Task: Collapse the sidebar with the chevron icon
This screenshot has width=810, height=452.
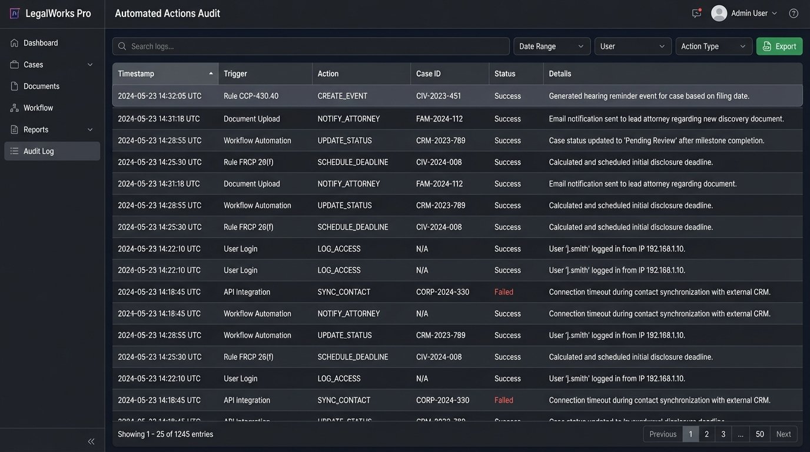Action: coord(91,441)
